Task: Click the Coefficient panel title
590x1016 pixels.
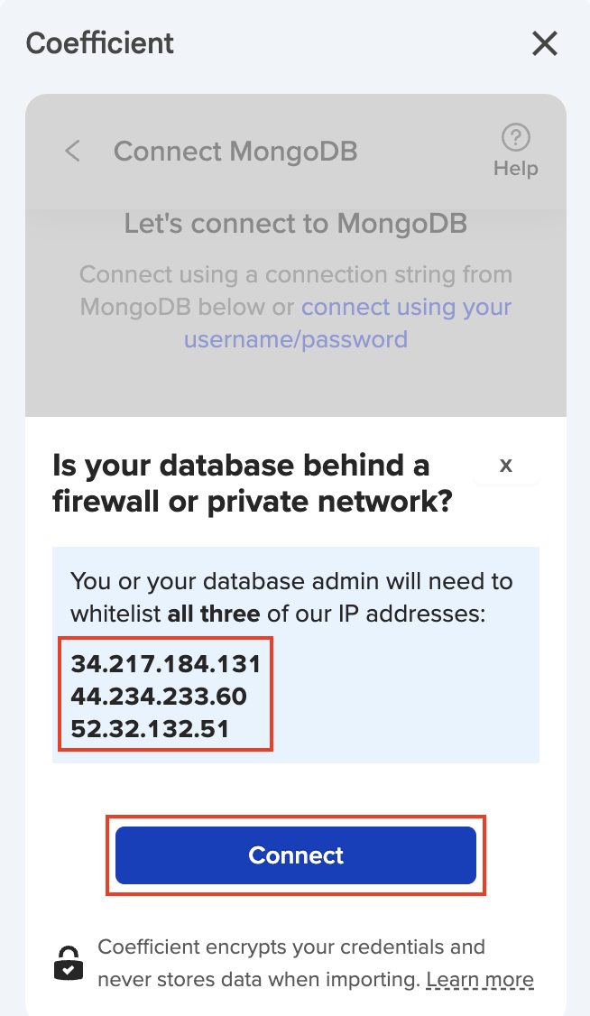Action: pyautogui.click(x=100, y=43)
